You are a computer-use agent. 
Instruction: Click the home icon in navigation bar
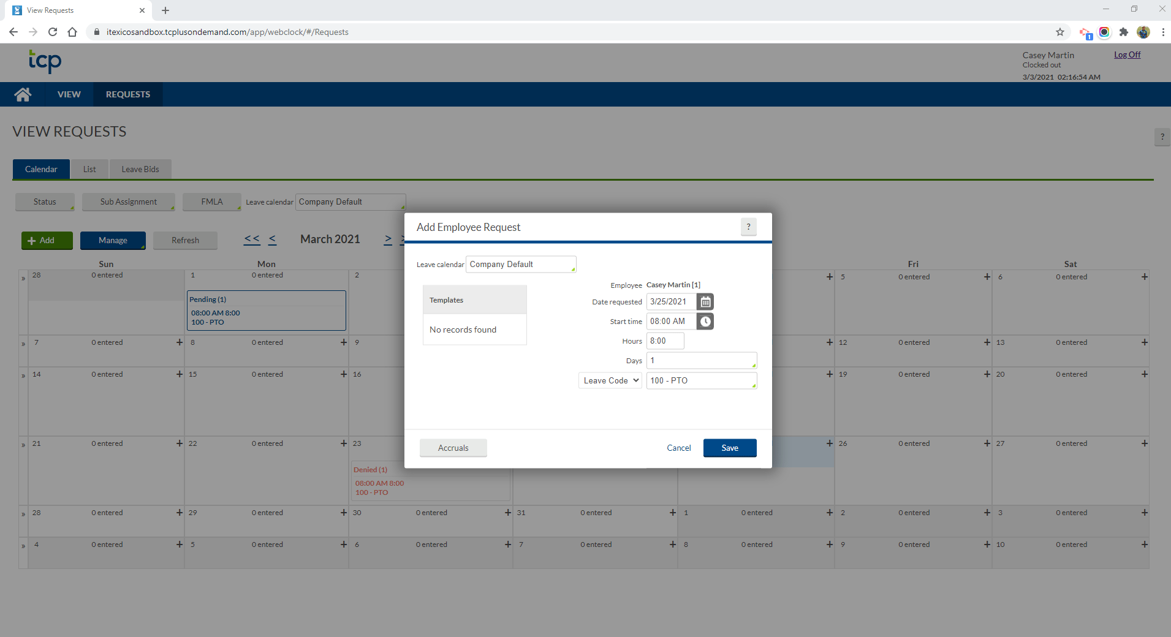pos(23,94)
